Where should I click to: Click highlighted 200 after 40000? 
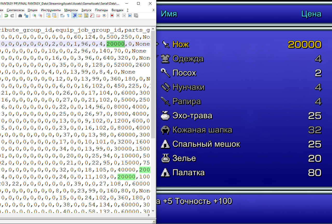pyautogui.click(x=145, y=170)
